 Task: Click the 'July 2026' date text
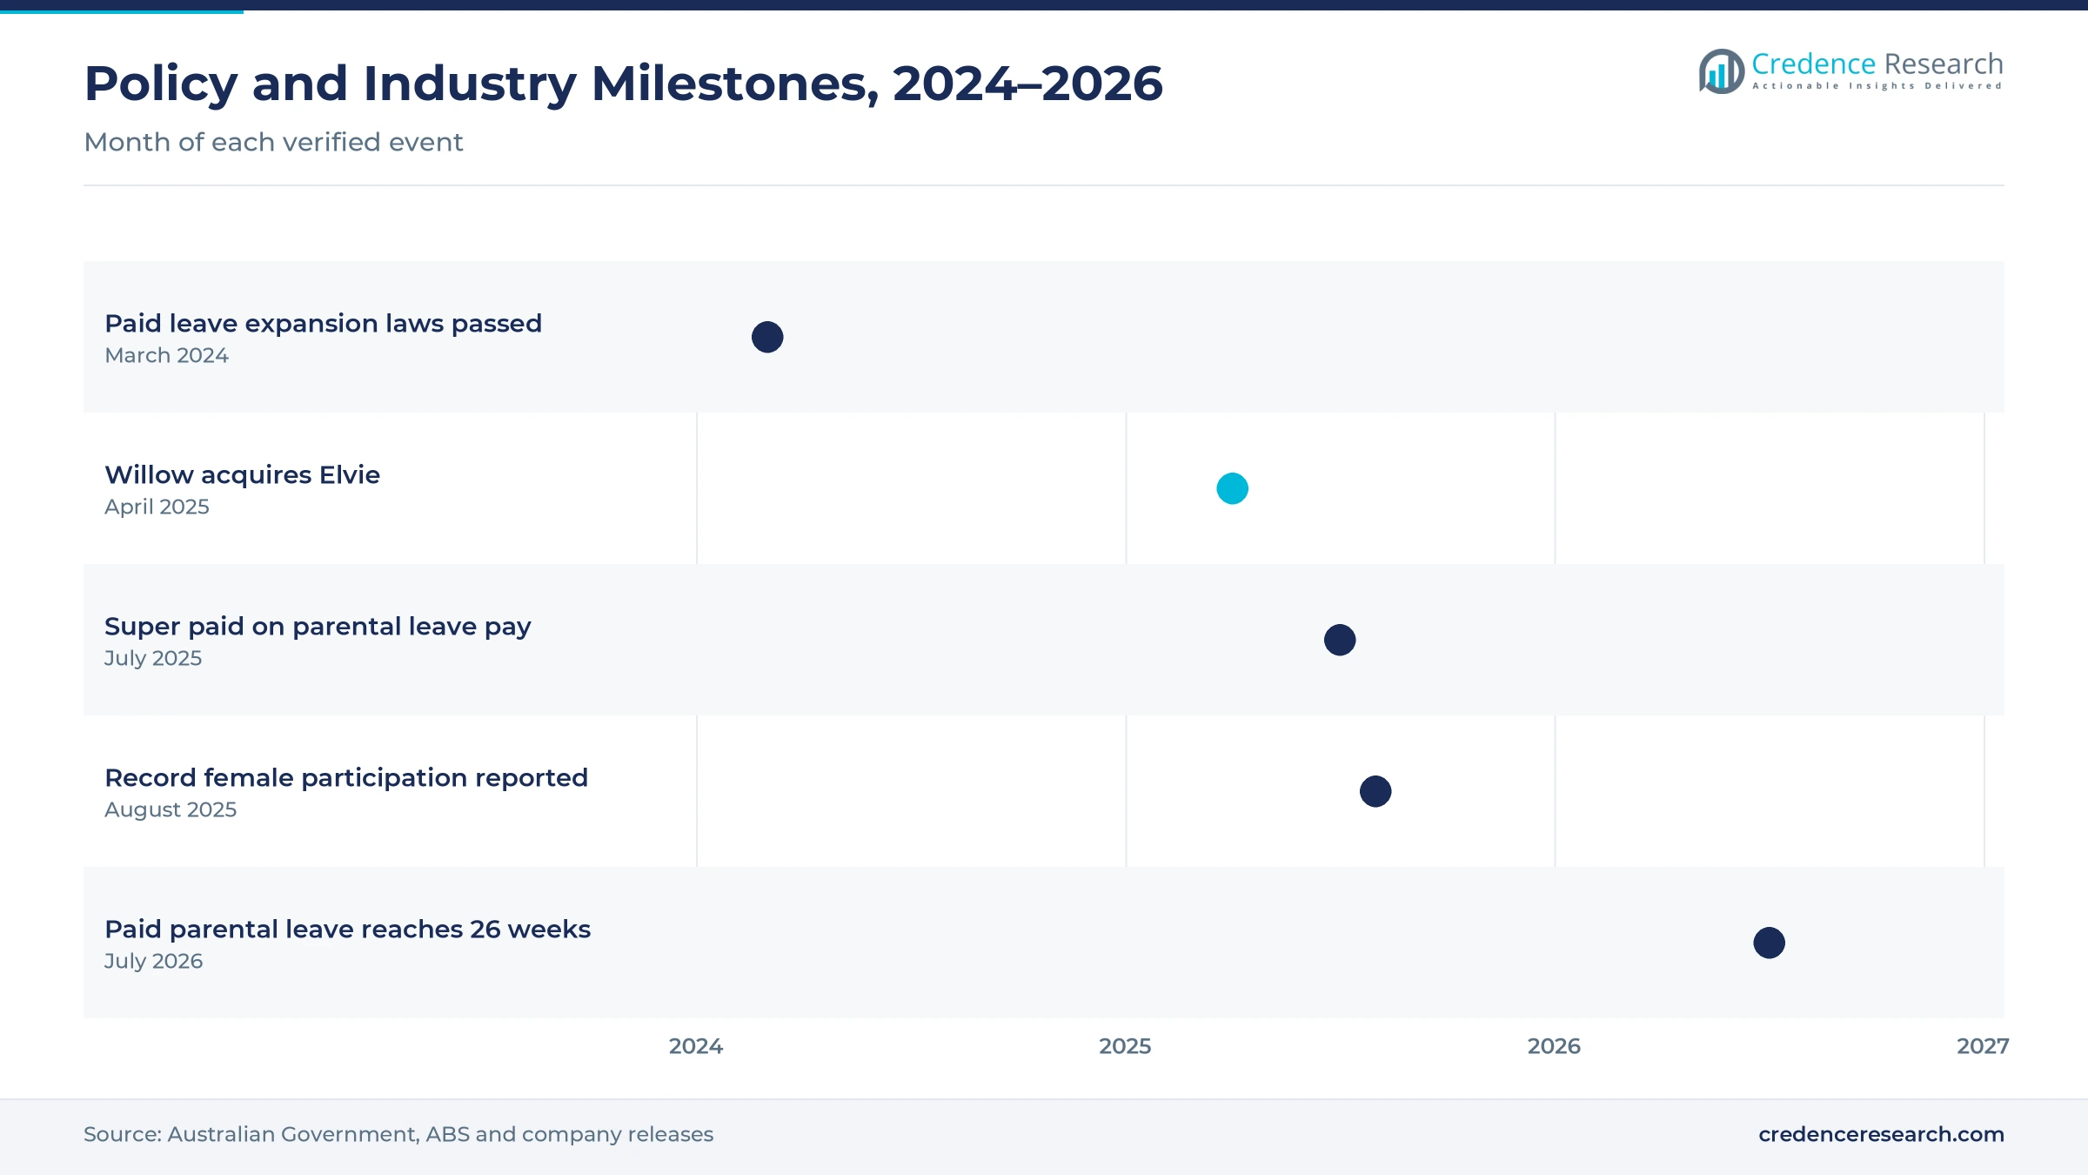[x=153, y=961]
